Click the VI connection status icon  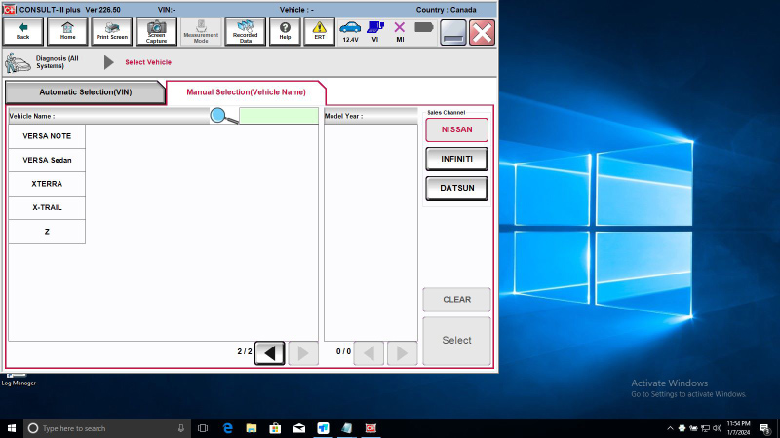coord(375,32)
